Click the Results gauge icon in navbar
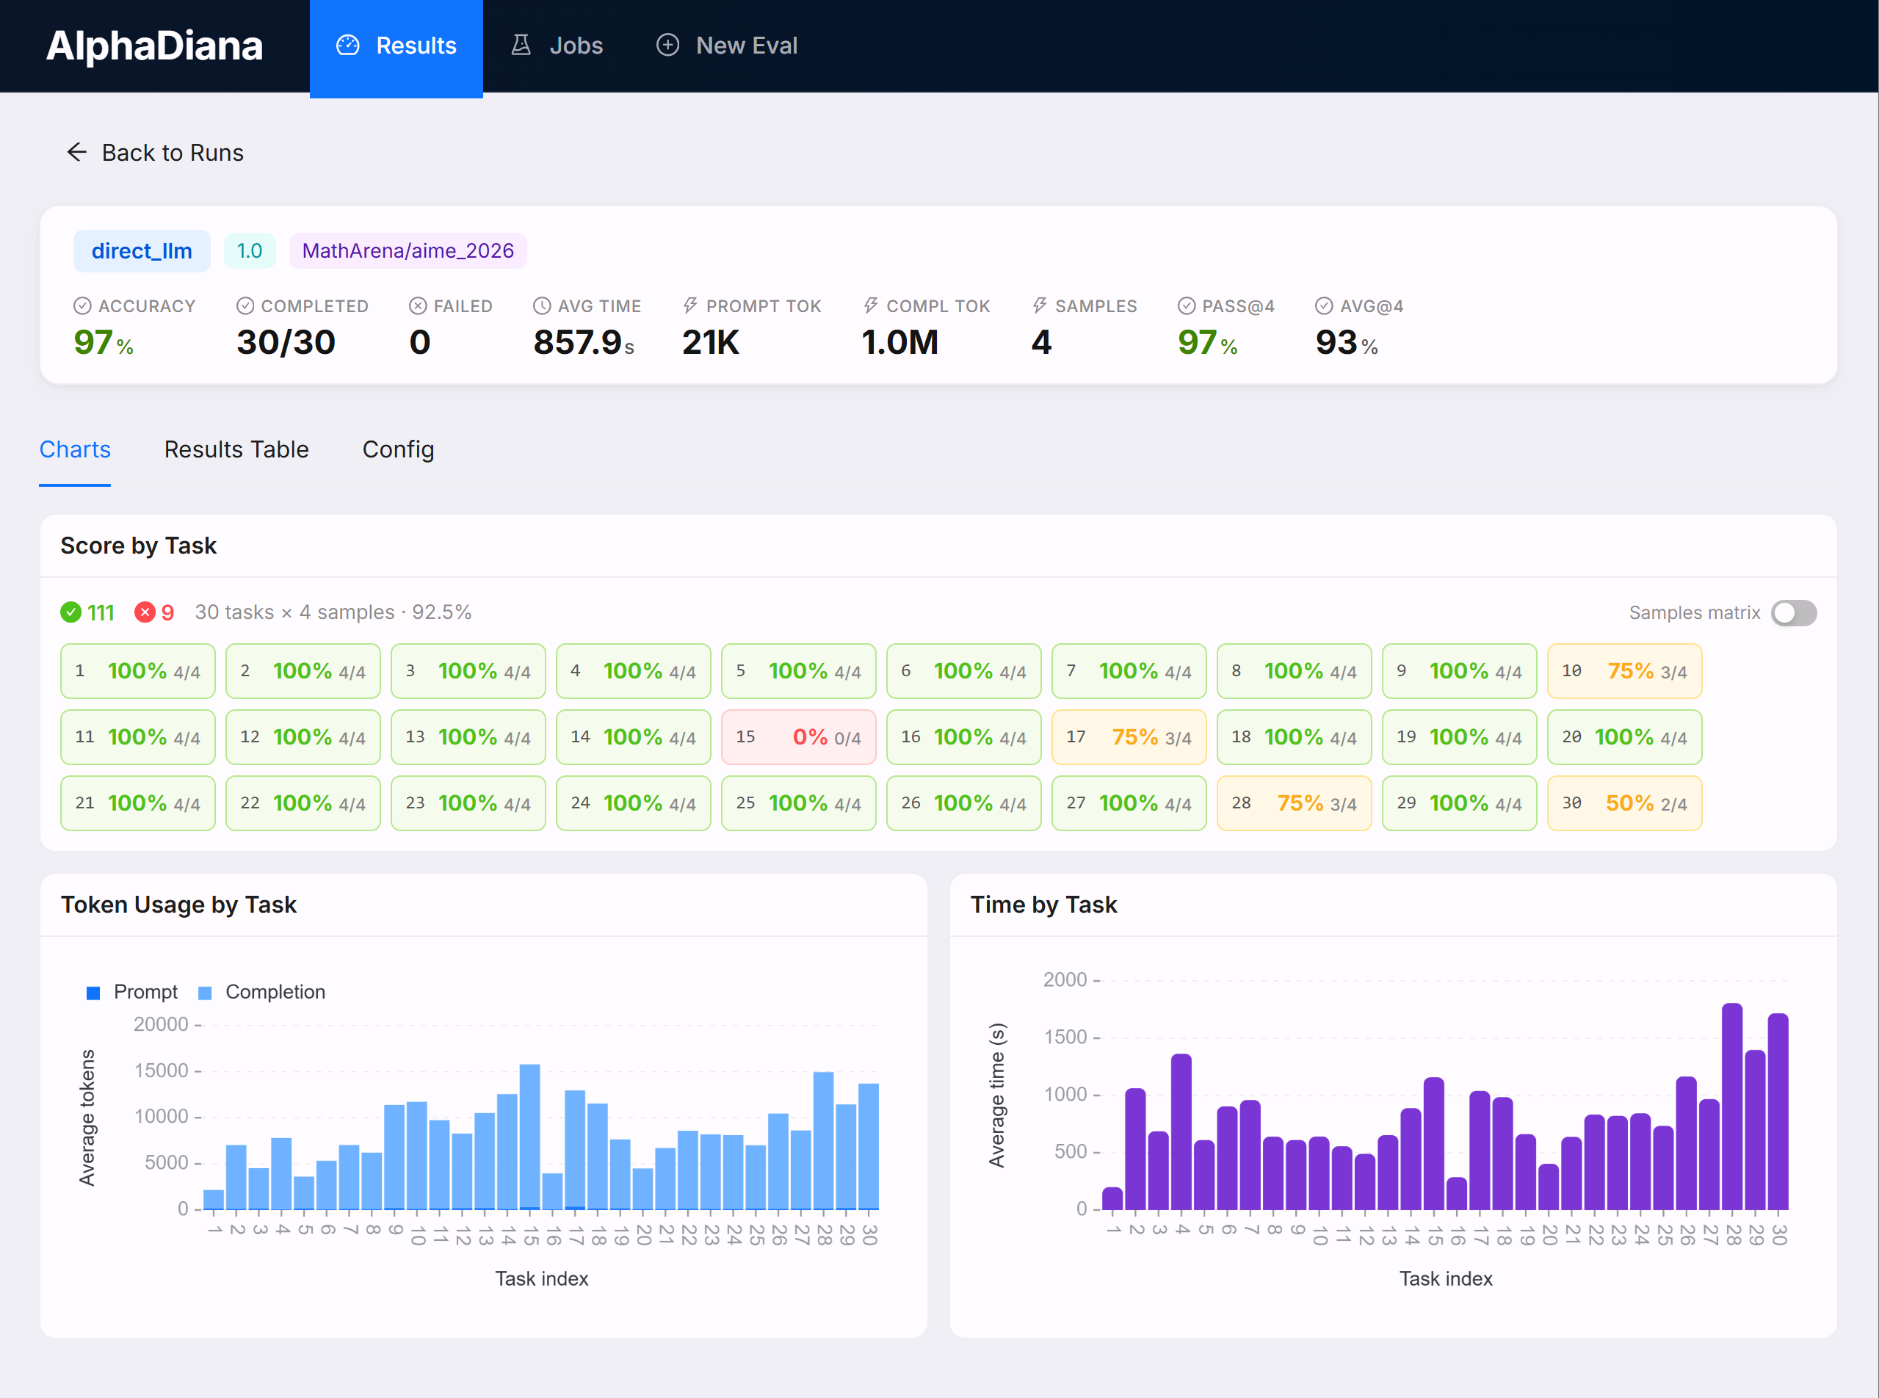The height and width of the screenshot is (1398, 1879). pos(348,46)
